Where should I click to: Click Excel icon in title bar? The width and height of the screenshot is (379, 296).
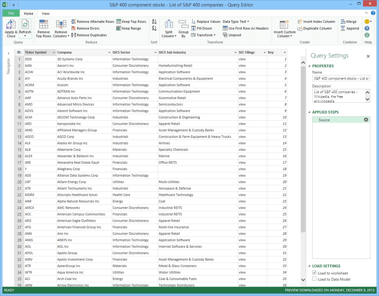point(5,5)
